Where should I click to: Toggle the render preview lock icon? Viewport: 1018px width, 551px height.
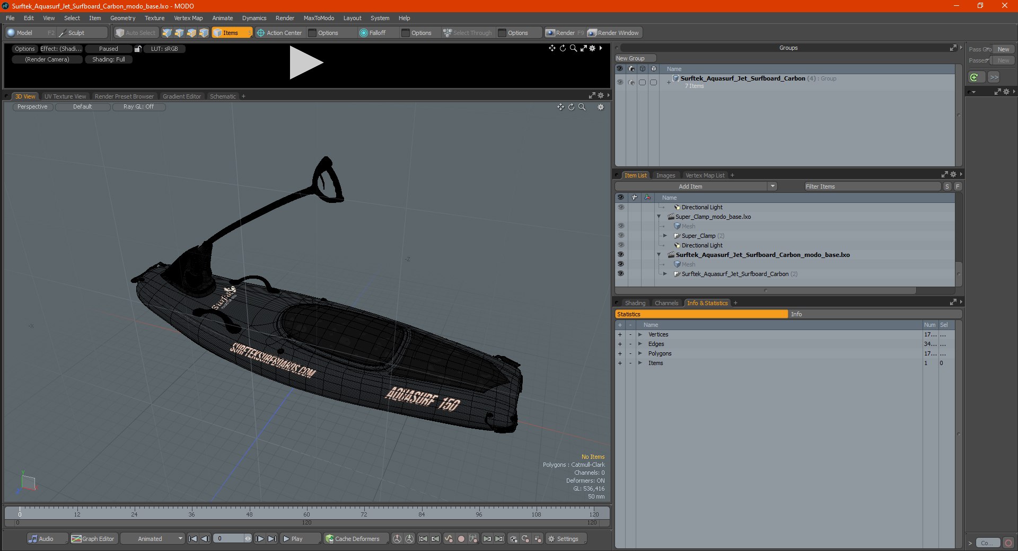tap(138, 49)
